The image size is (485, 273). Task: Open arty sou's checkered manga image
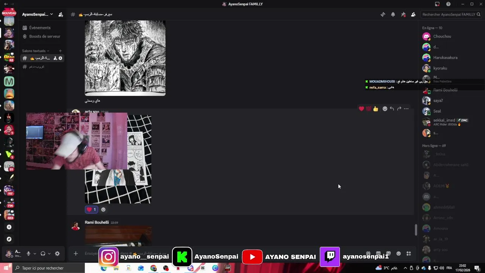[118, 159]
